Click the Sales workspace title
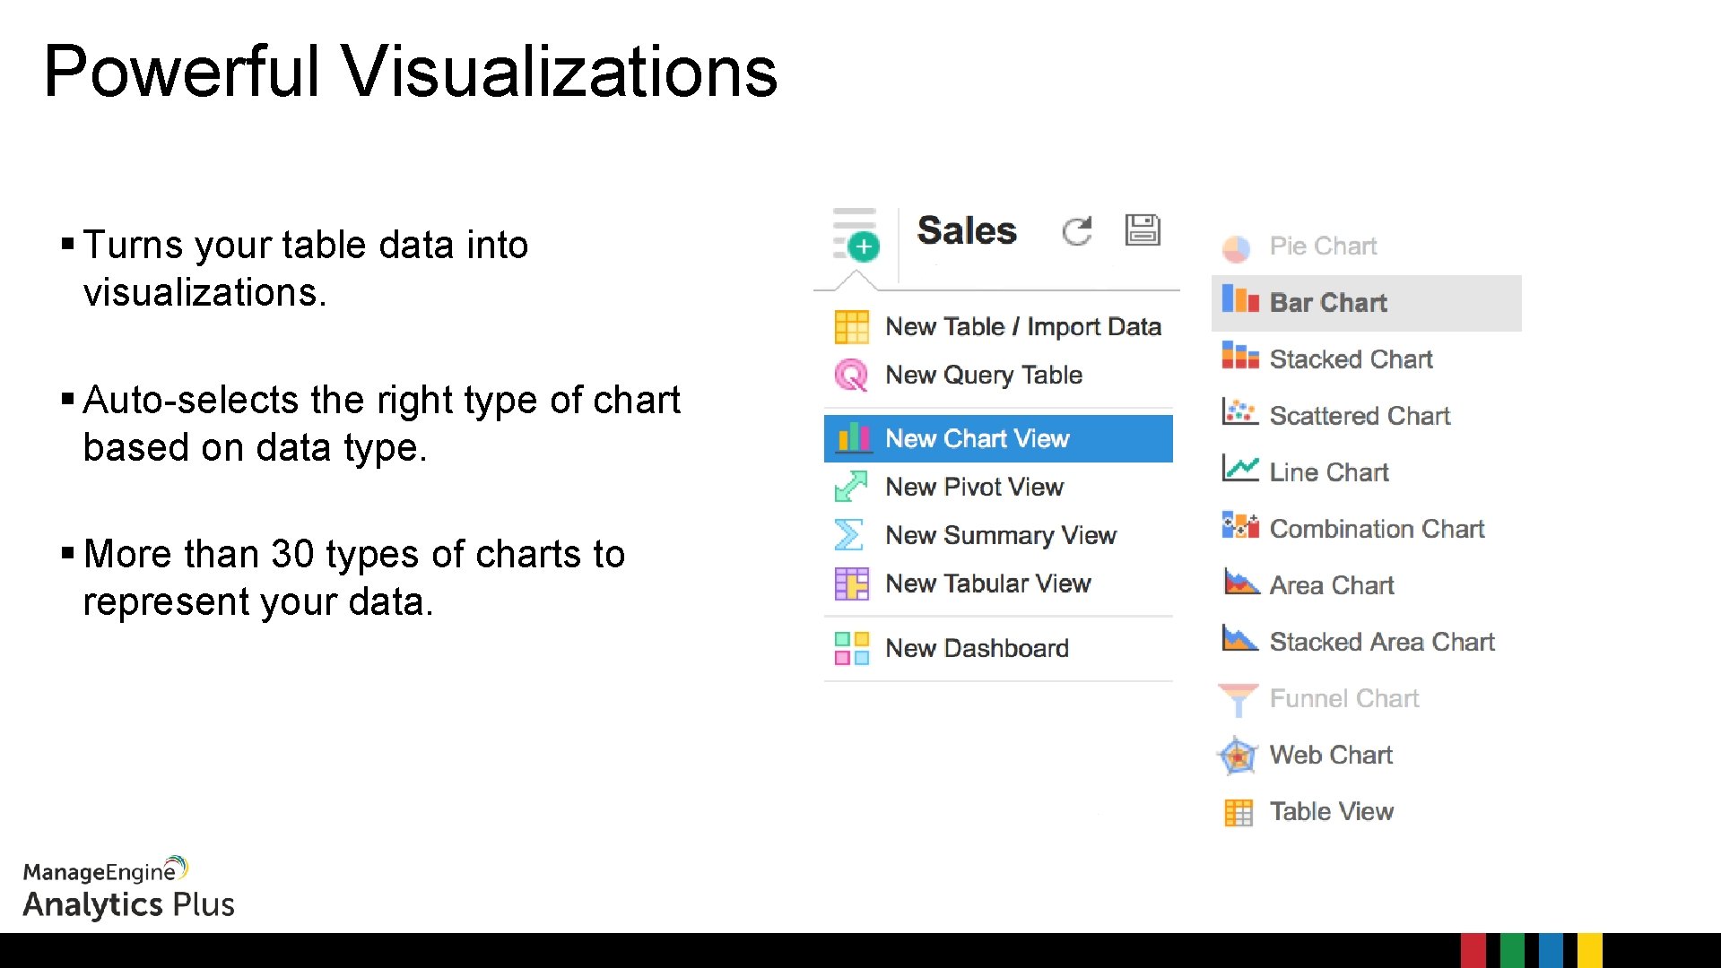1721x968 pixels. coord(967,230)
